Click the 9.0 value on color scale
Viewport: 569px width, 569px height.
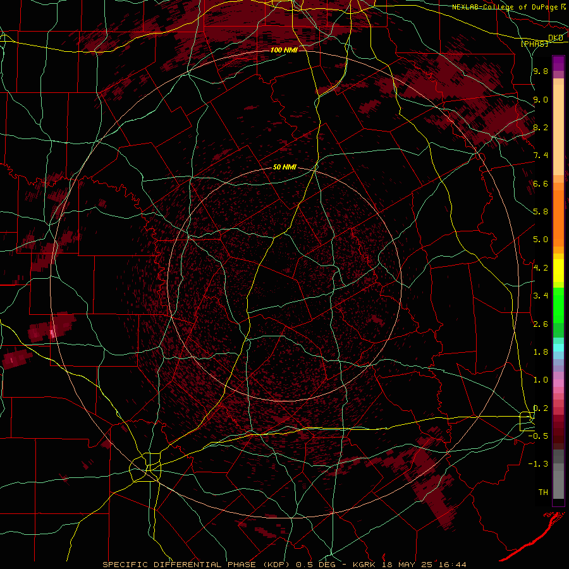pos(541,99)
